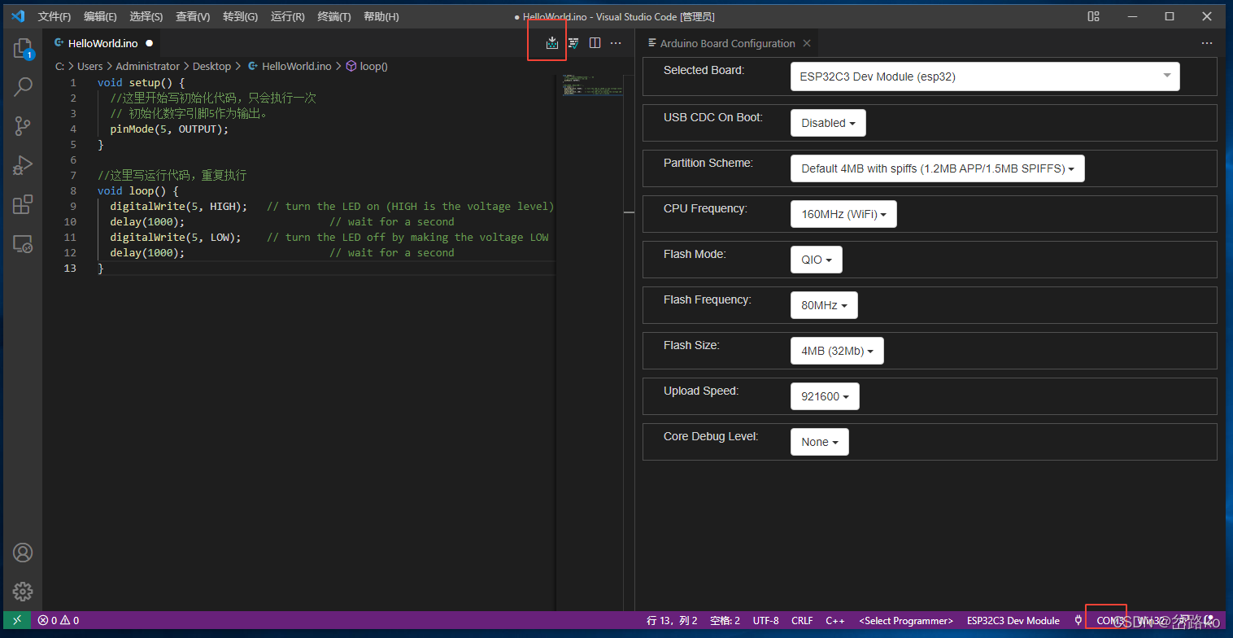
Task: Click ESP32C3 Dev Module in status bar
Action: point(1013,620)
